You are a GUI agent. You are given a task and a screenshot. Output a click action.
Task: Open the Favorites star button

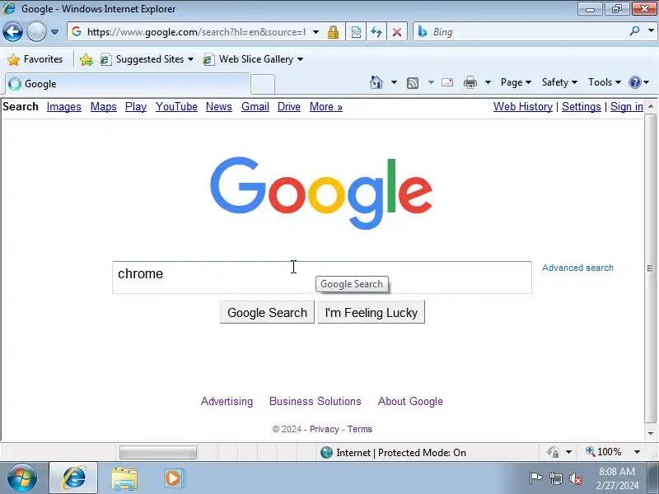pos(35,59)
